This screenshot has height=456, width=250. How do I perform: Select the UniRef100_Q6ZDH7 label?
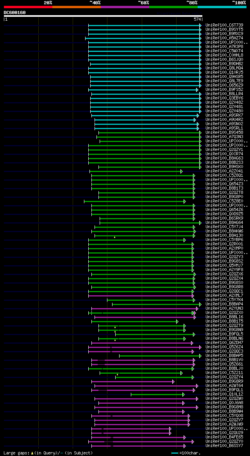tap(224, 342)
